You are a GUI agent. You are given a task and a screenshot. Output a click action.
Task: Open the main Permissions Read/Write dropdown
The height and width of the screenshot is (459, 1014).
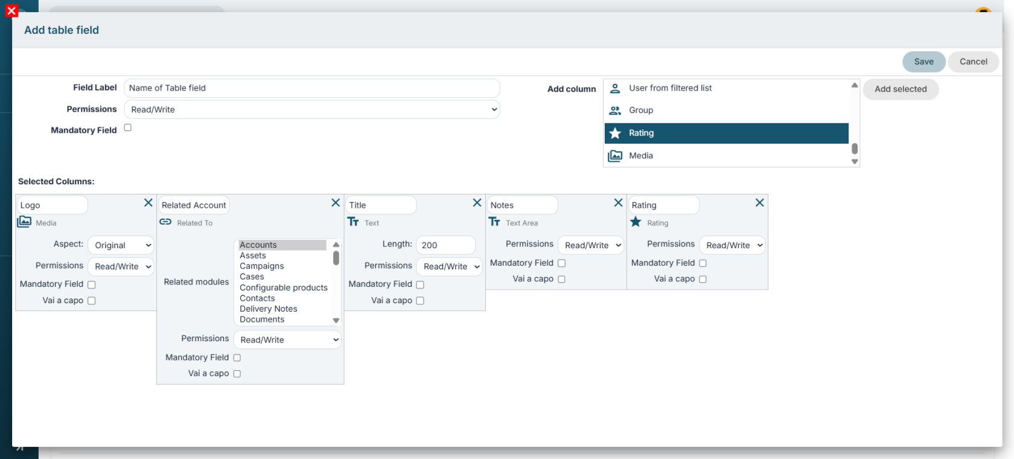point(312,109)
